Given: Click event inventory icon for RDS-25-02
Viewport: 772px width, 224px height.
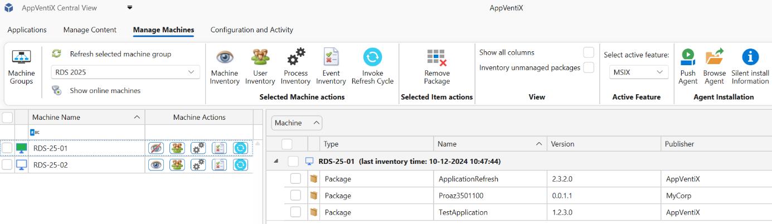Looking at the screenshot, I should tap(219, 165).
